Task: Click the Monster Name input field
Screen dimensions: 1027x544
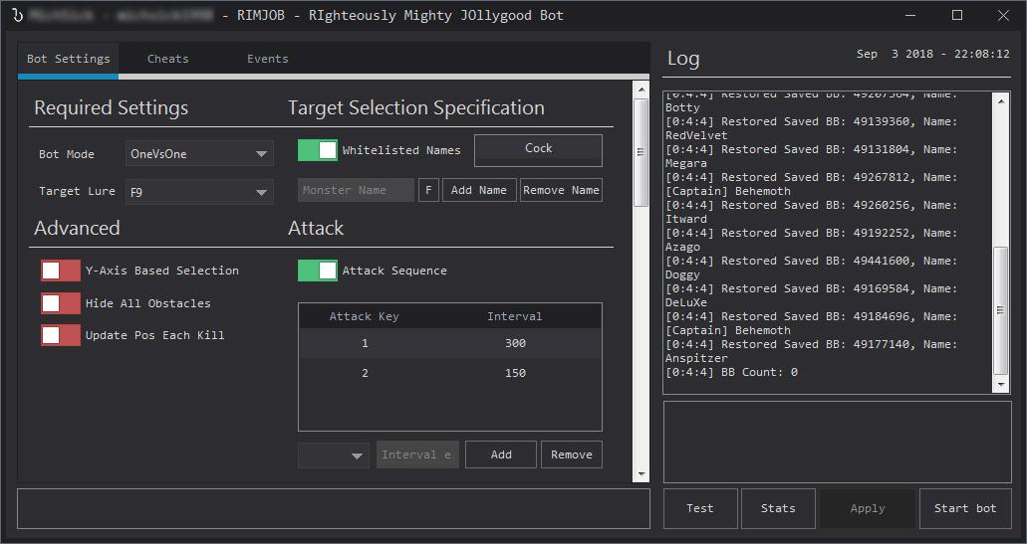Action: 356,190
